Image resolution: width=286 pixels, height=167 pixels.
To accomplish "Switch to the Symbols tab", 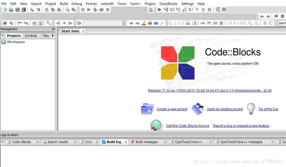I will pos(31,35).
